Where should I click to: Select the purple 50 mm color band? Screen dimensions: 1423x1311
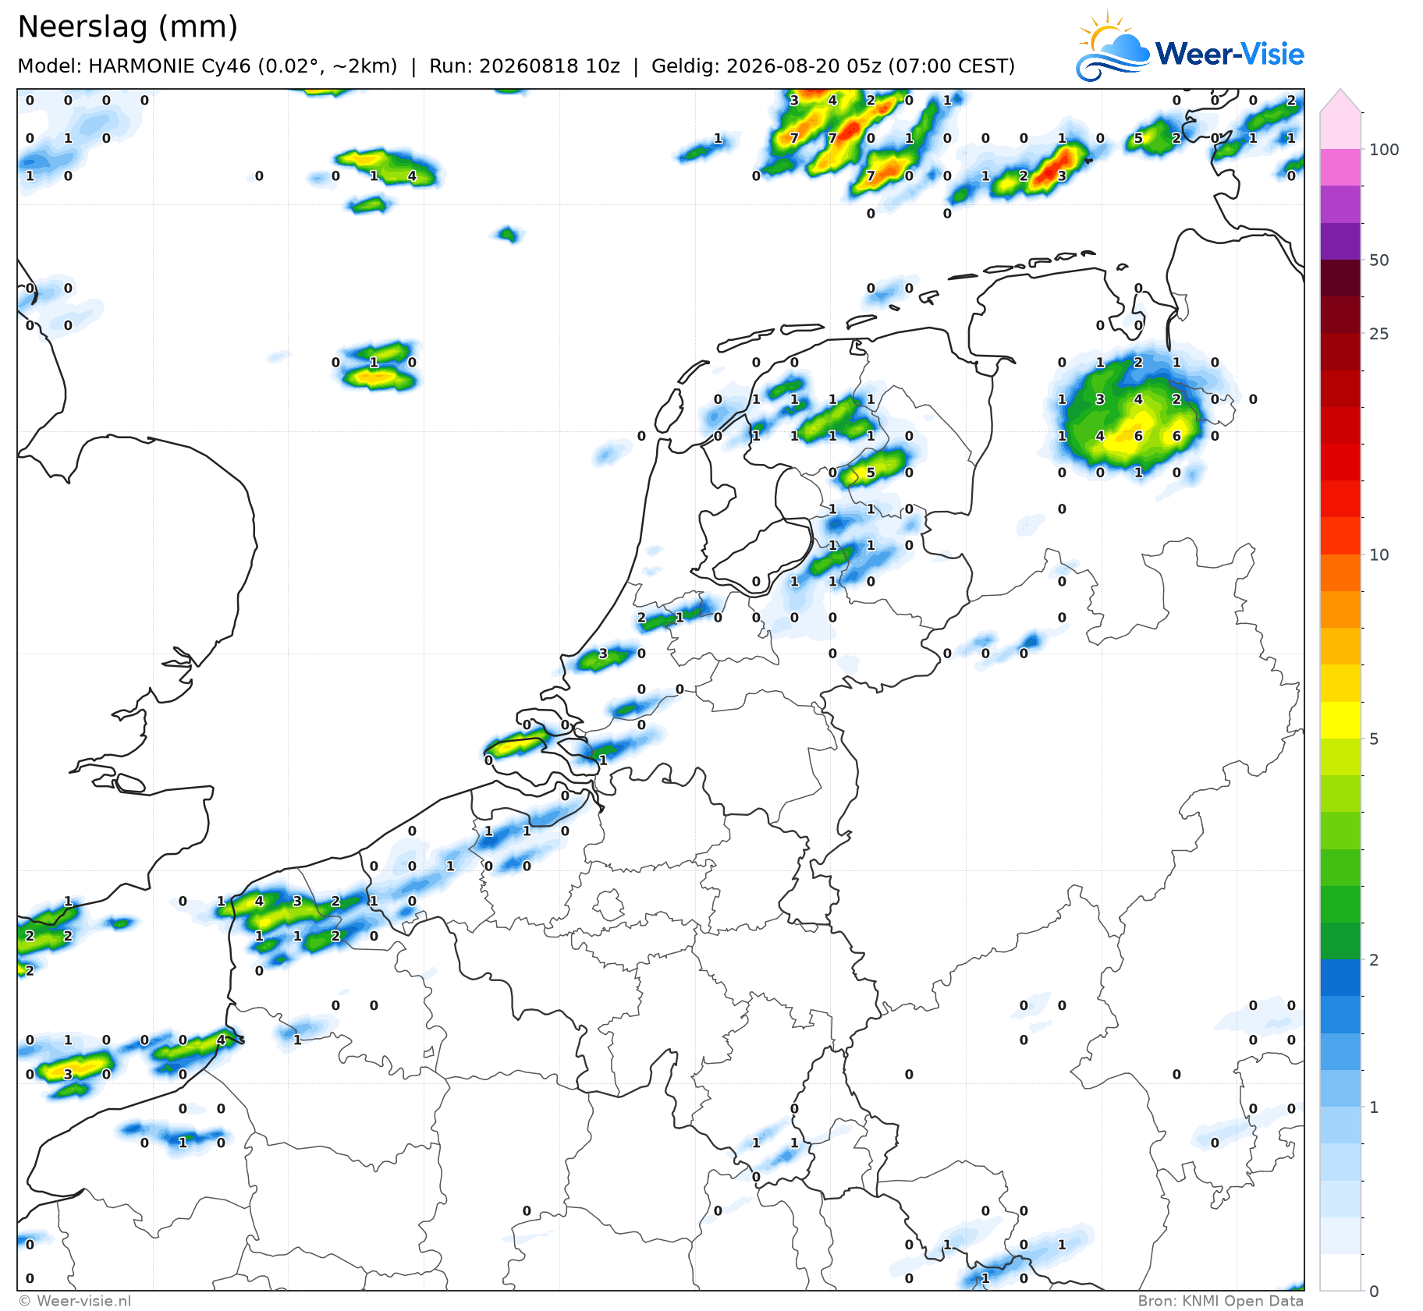pos(1340,242)
